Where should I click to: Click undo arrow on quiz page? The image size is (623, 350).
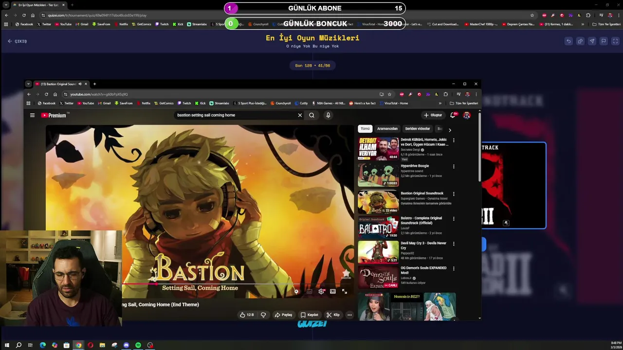click(568, 41)
